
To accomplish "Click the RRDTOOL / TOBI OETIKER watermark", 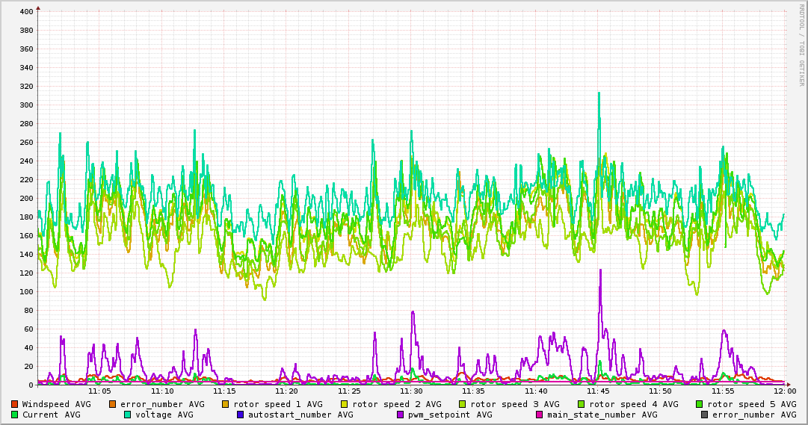I will (x=801, y=45).
